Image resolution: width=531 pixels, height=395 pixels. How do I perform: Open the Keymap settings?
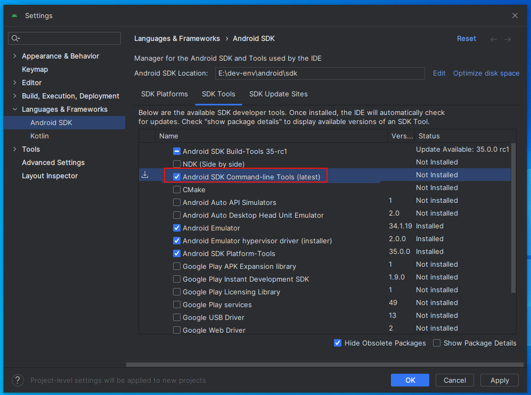(35, 69)
